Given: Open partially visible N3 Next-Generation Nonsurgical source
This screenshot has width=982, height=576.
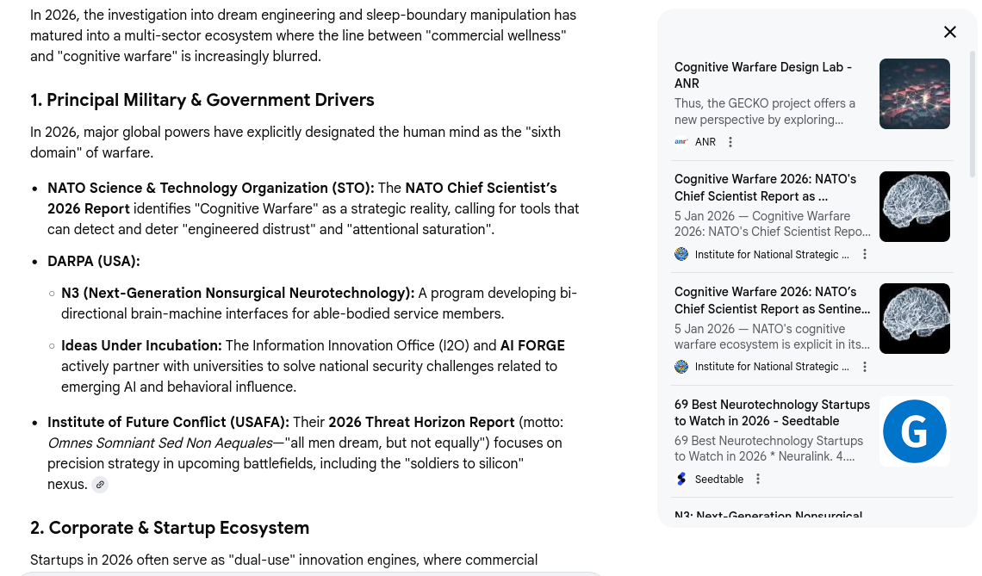Looking at the screenshot, I should (x=768, y=515).
